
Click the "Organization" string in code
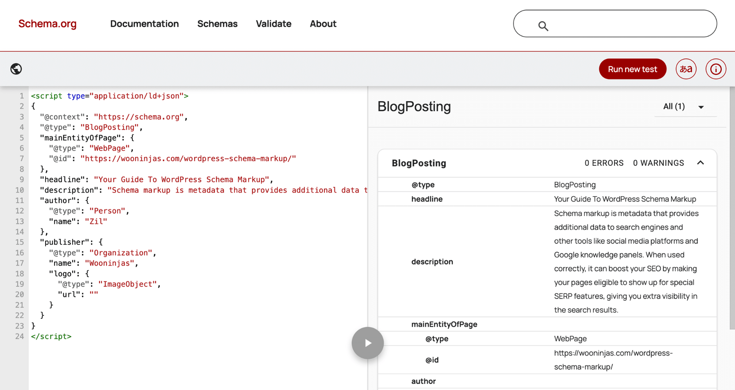pos(120,253)
